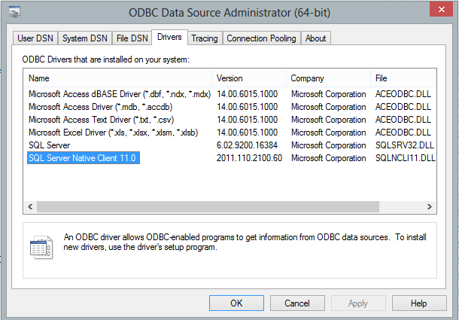Click the ODBC driver info icon
The width and height of the screenshot is (459, 320).
pos(39,248)
